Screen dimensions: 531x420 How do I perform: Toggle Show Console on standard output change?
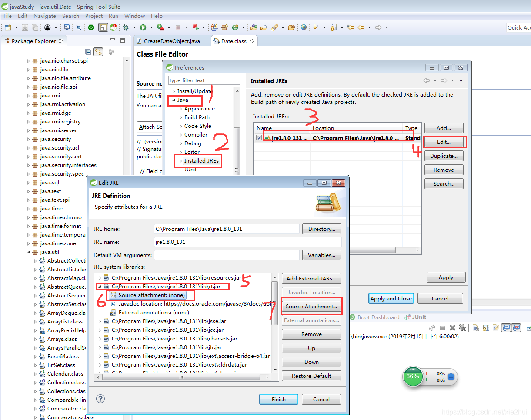click(506, 328)
